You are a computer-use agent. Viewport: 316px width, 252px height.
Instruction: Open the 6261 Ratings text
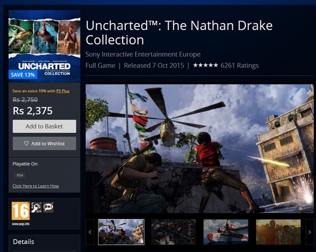coord(239,66)
